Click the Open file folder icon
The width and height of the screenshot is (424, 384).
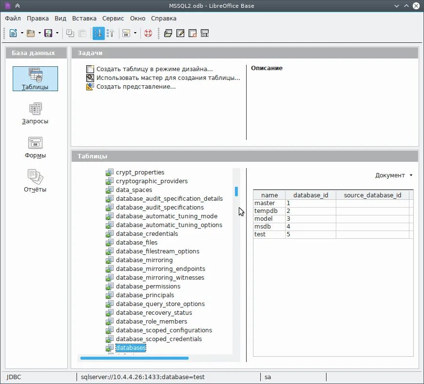point(31,33)
